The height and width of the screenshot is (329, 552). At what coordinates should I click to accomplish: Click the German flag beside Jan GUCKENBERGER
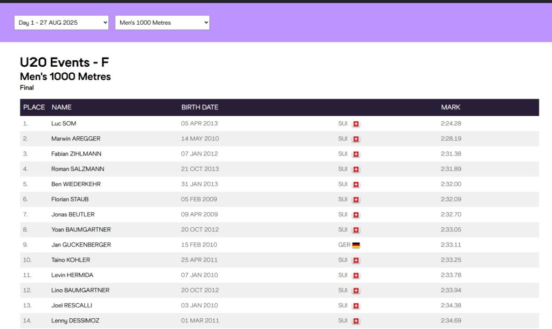pyautogui.click(x=356, y=245)
